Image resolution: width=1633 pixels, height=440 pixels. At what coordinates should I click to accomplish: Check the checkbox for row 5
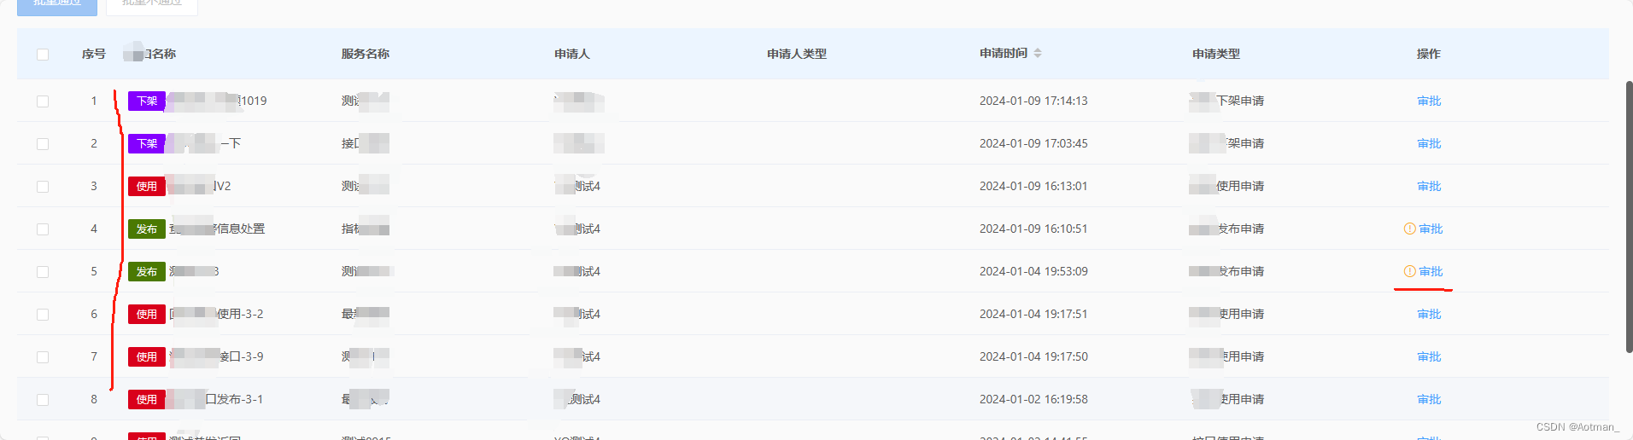[43, 272]
